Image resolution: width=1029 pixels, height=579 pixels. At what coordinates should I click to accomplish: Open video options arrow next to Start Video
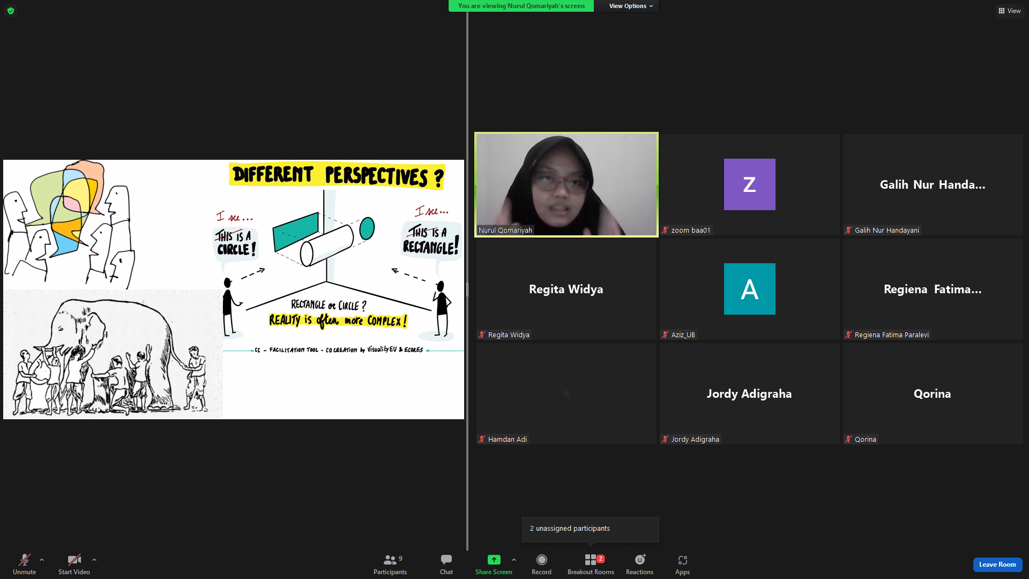tap(94, 560)
